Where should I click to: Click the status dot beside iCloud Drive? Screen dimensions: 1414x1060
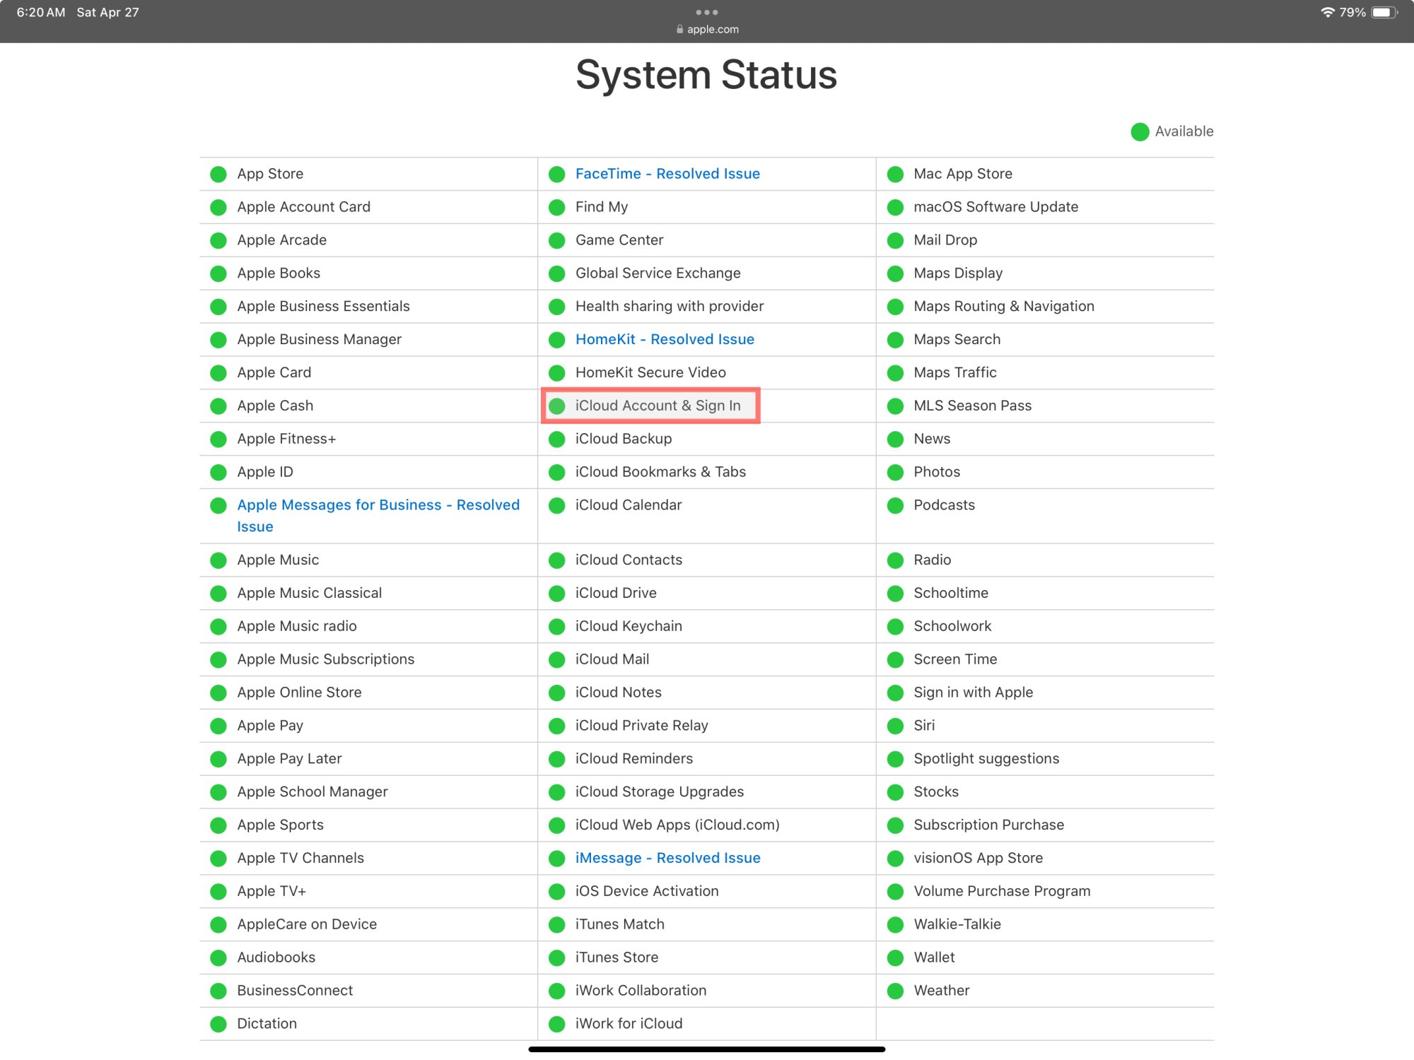point(557,594)
